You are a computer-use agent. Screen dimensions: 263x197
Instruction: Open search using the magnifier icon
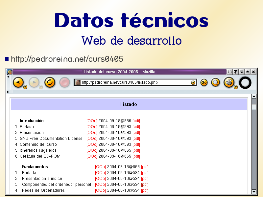216,82
